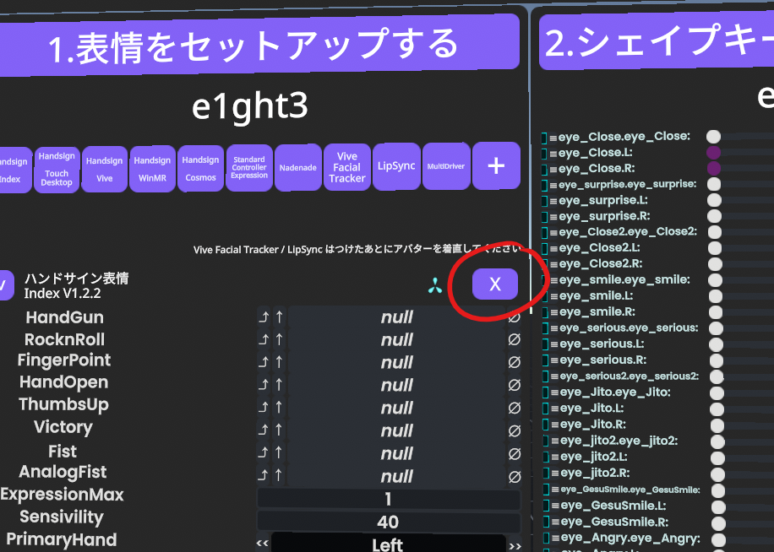Click the >> arrow beside the Left selector

pos(515,544)
